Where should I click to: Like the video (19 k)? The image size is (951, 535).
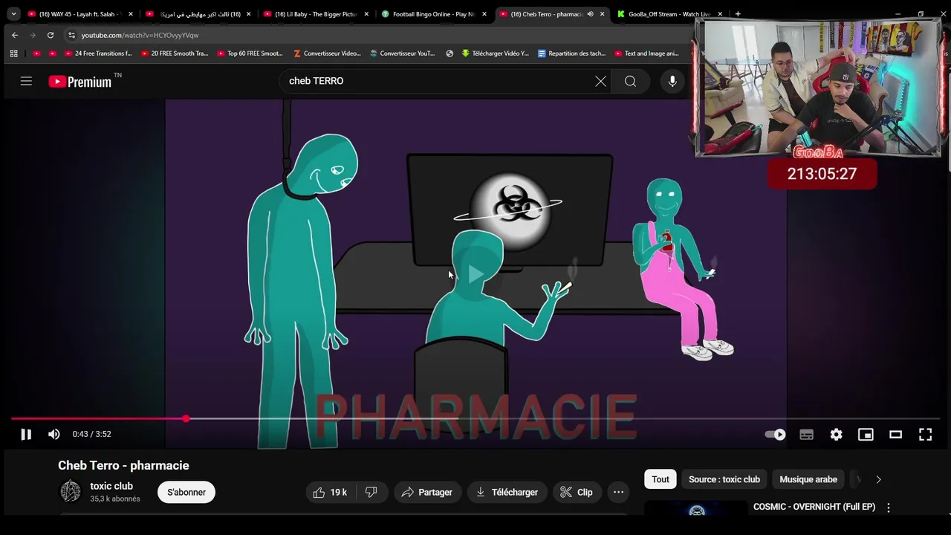coord(331,492)
